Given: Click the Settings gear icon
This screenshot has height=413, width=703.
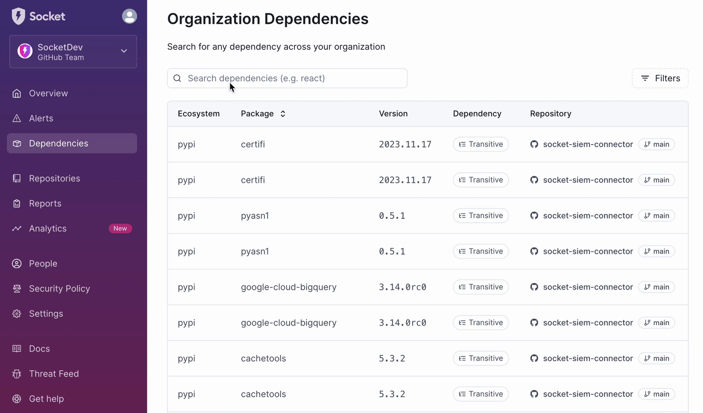Looking at the screenshot, I should 17,314.
